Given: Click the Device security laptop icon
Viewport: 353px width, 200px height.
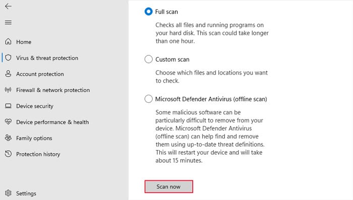Looking at the screenshot, I should click(x=8, y=106).
